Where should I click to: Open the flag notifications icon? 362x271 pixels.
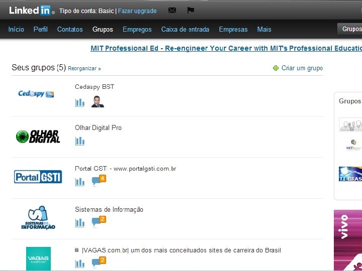tap(191, 11)
